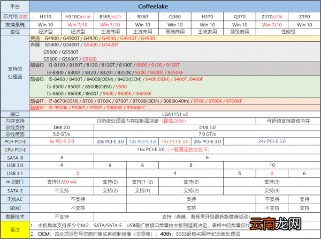
Task: Click Win 7/10 under Z370
Action: [x=272, y=25]
